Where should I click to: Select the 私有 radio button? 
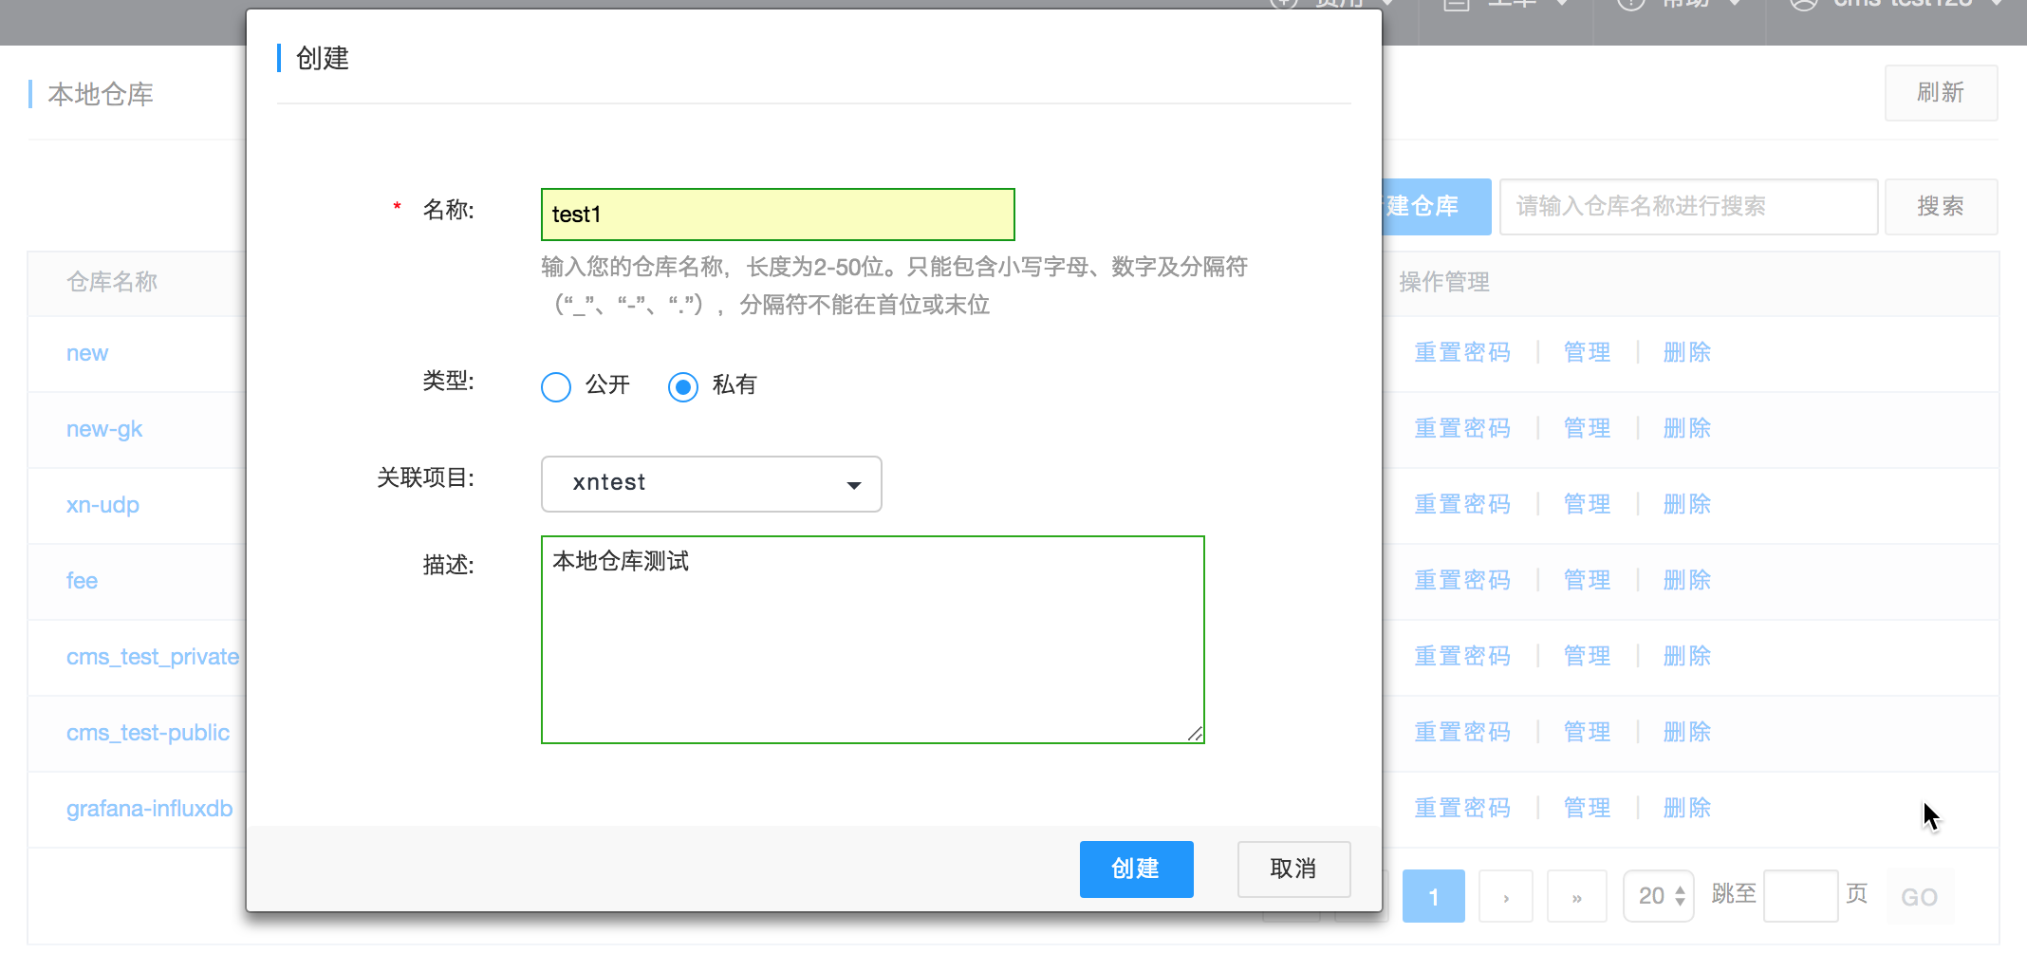pos(682,386)
